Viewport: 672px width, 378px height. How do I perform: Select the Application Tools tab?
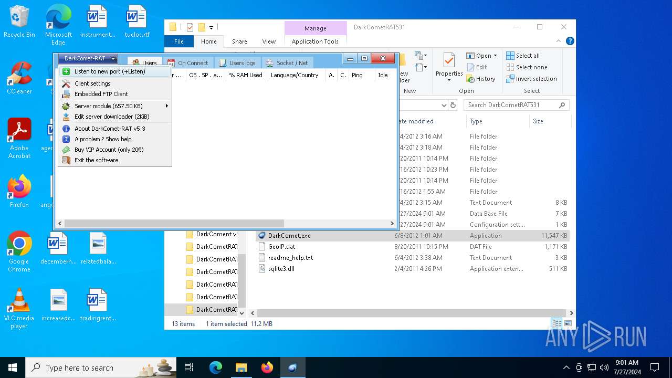point(315,41)
